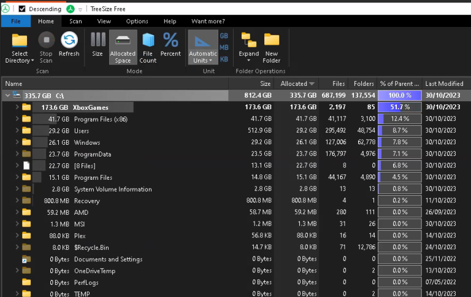Click the AMD folder icon
Image resolution: width=471 pixels, height=297 pixels.
point(26,212)
